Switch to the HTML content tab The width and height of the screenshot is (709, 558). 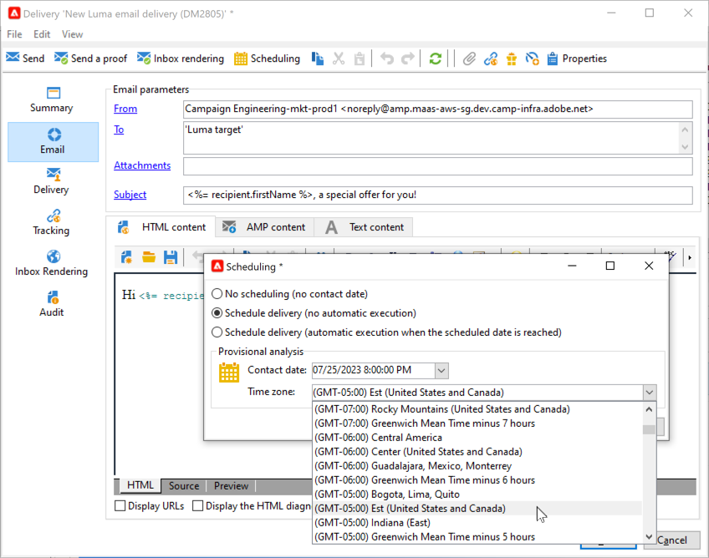coord(161,227)
